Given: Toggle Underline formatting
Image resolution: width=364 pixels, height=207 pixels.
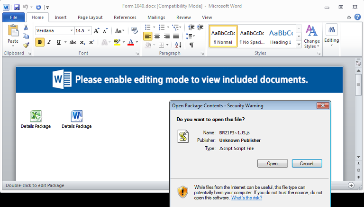Looking at the screenshot, I should tap(59, 42).
